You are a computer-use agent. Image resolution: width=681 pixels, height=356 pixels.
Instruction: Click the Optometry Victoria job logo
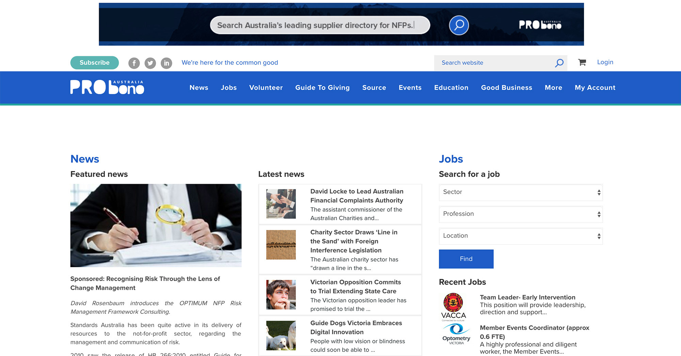pos(456,334)
